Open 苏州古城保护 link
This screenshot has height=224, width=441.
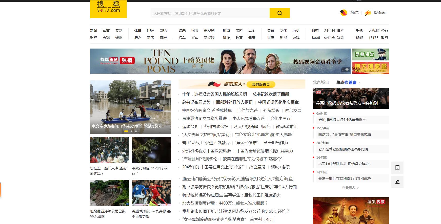216,126
